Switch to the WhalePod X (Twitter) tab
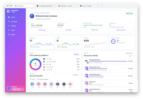Image resolution: width=143 pixels, height=99 pixels. tap(46, 6)
